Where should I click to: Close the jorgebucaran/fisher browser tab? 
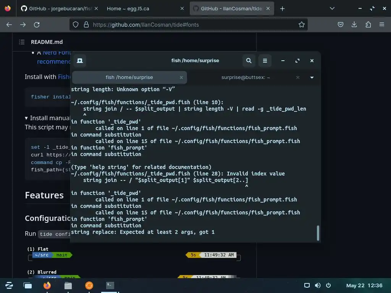coord(96,9)
